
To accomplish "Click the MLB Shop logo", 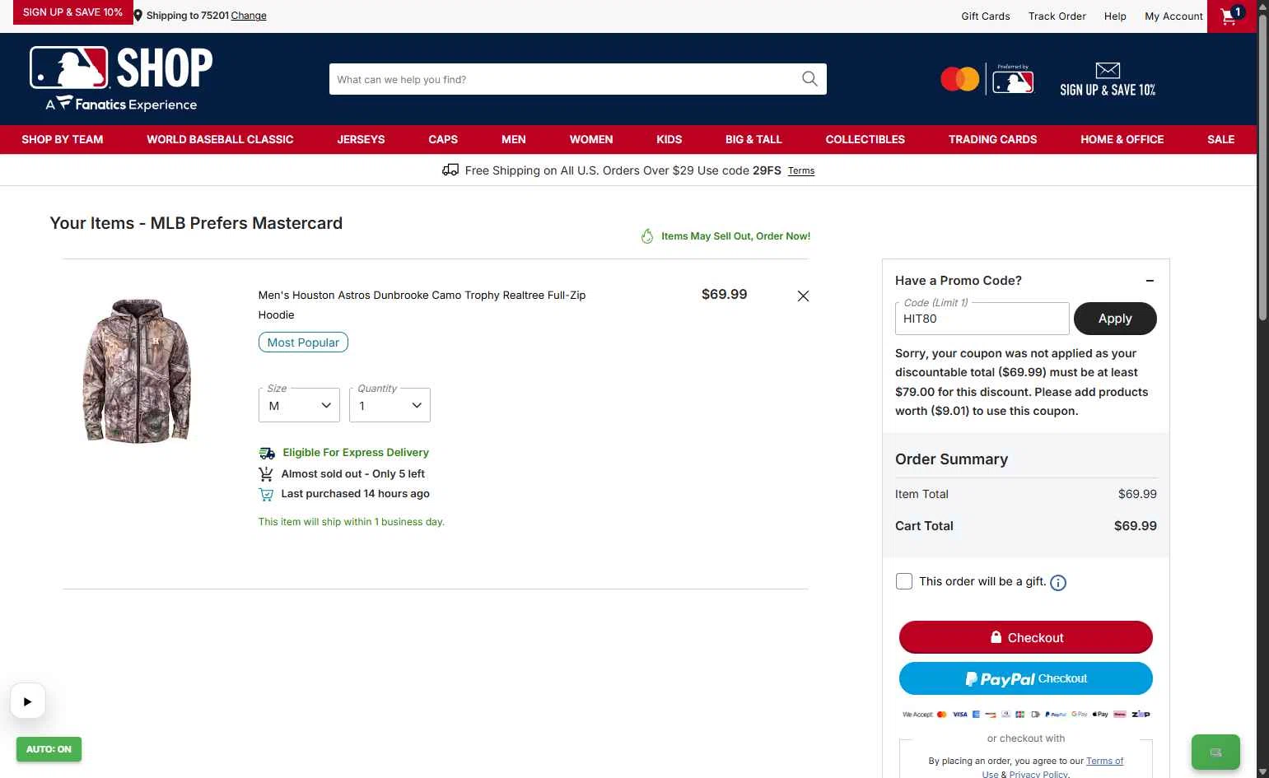I will click(121, 79).
